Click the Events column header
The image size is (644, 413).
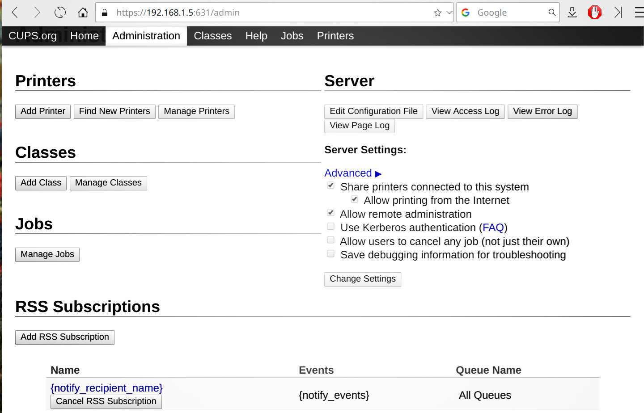[x=316, y=370]
